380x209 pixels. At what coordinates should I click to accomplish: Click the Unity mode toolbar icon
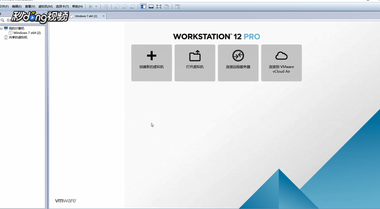coord(167,7)
